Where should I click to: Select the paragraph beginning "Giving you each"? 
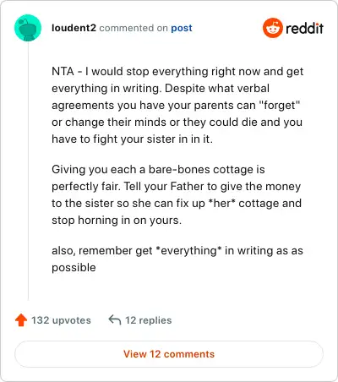click(177, 194)
